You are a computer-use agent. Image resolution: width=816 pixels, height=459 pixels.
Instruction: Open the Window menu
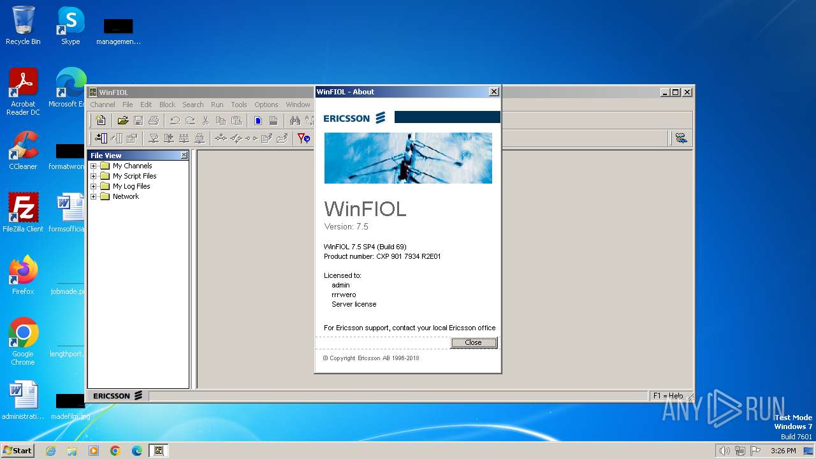[x=298, y=105]
